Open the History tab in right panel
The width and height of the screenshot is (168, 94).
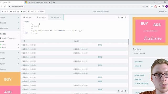(143, 53)
